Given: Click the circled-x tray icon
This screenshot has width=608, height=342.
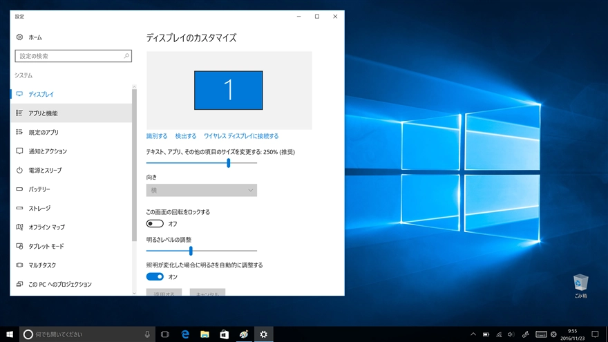Looking at the screenshot, I should tap(553, 334).
